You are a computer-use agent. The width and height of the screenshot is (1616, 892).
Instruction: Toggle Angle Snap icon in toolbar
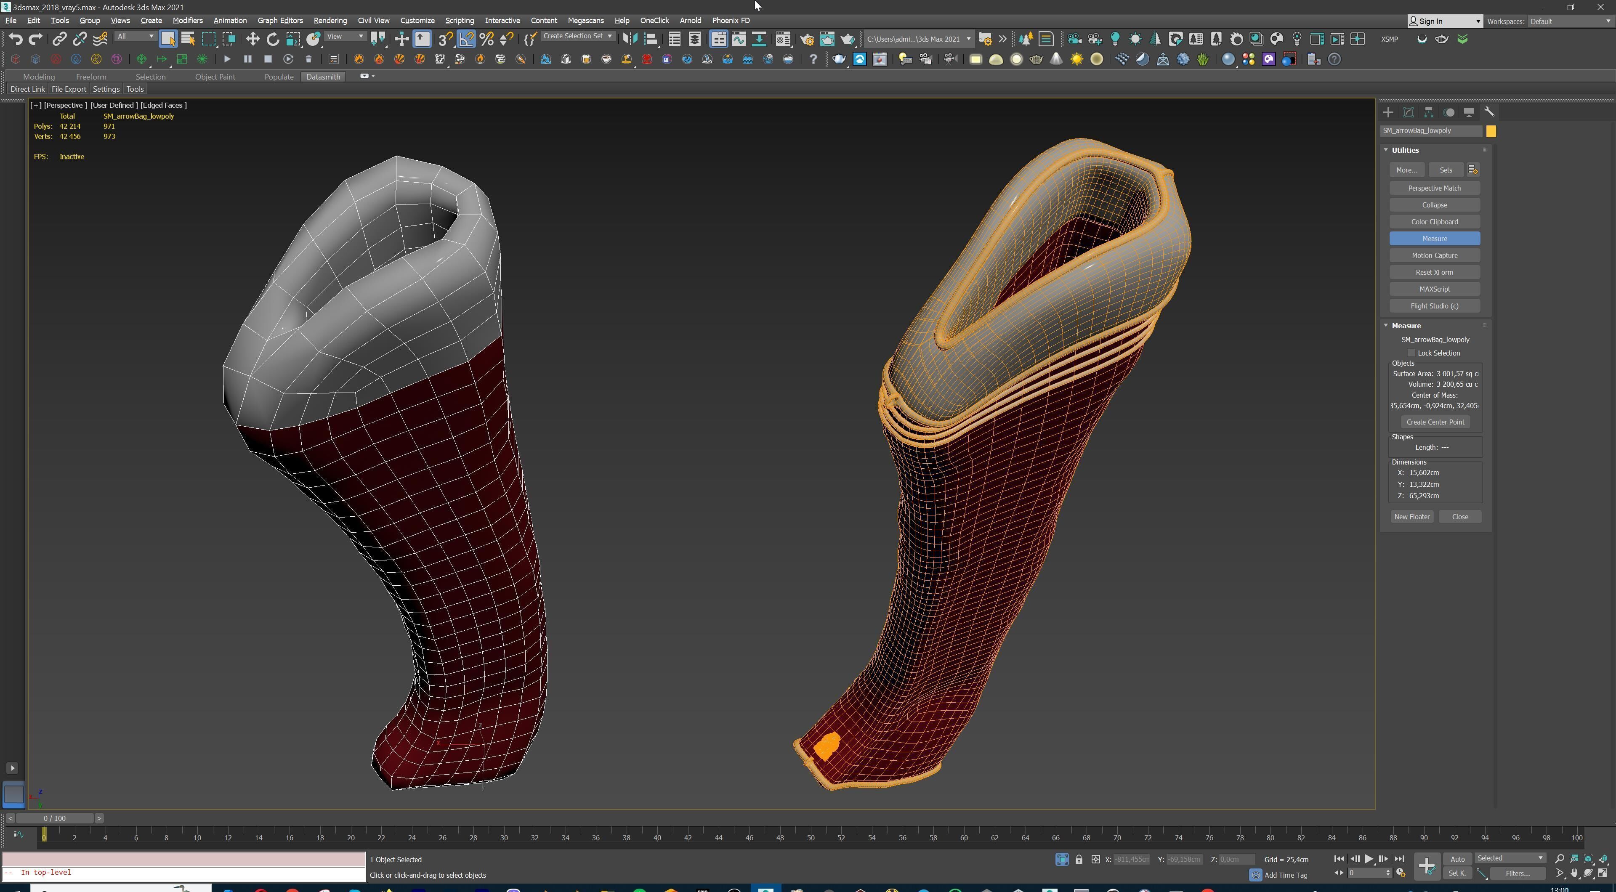coord(466,39)
